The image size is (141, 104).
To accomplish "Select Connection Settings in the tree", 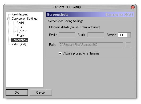I will [24, 19].
